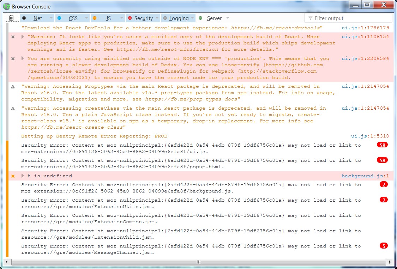This screenshot has height=269, width=397.
Task: Expand the 'h is undefined' error
Action: (x=23, y=176)
